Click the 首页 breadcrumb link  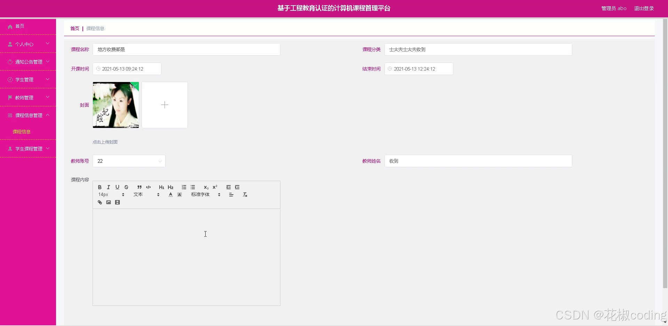click(75, 28)
